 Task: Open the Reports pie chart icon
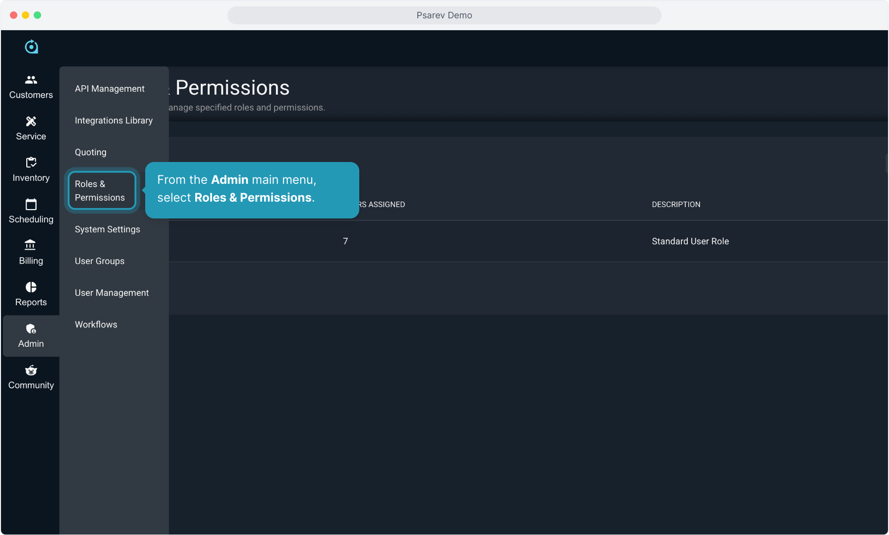[31, 287]
